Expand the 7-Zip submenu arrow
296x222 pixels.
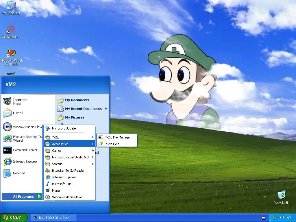[93, 137]
